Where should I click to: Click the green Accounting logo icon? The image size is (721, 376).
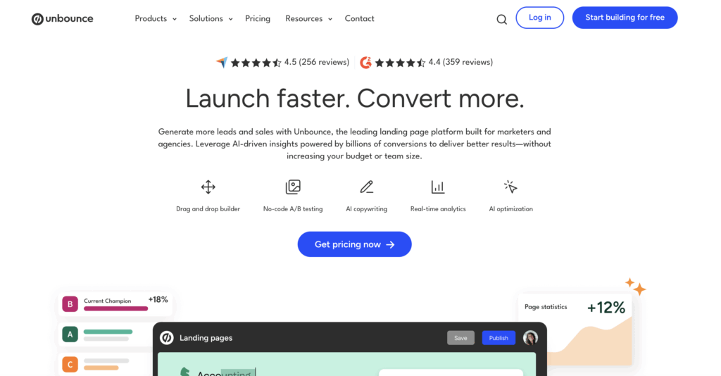pos(185,371)
